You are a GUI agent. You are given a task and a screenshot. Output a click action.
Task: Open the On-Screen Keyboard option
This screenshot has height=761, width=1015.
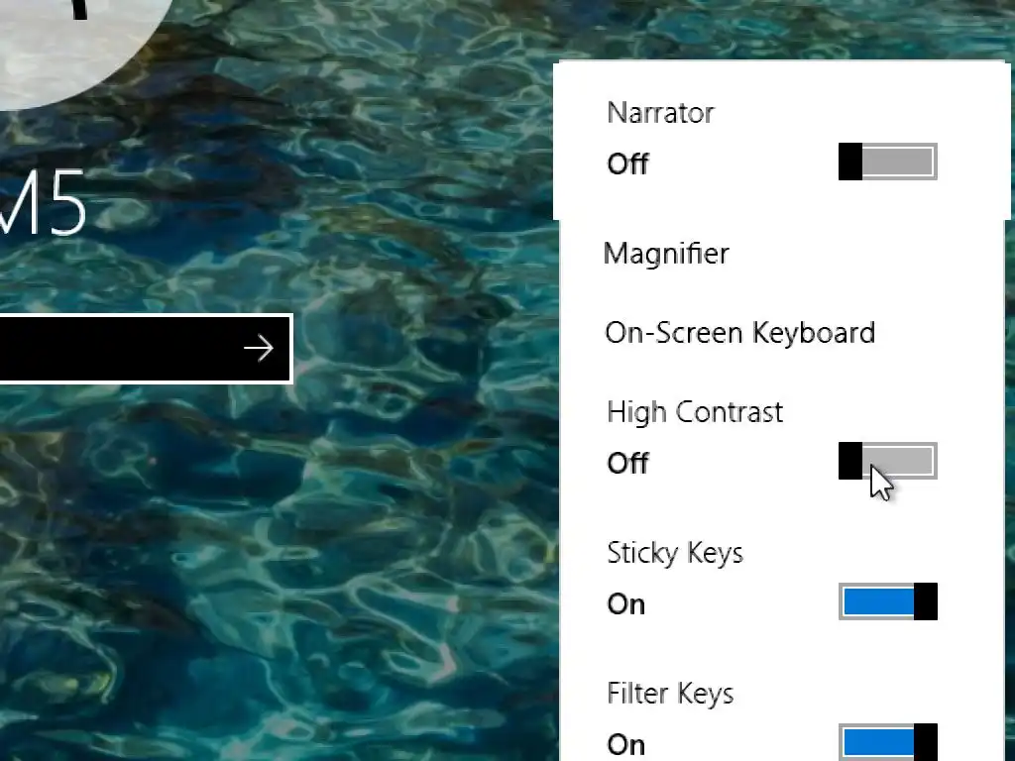pos(739,333)
